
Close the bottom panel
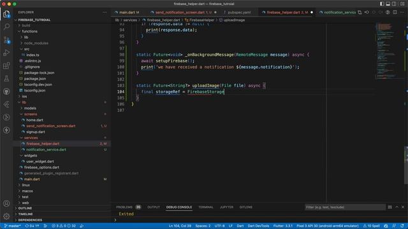(403, 207)
